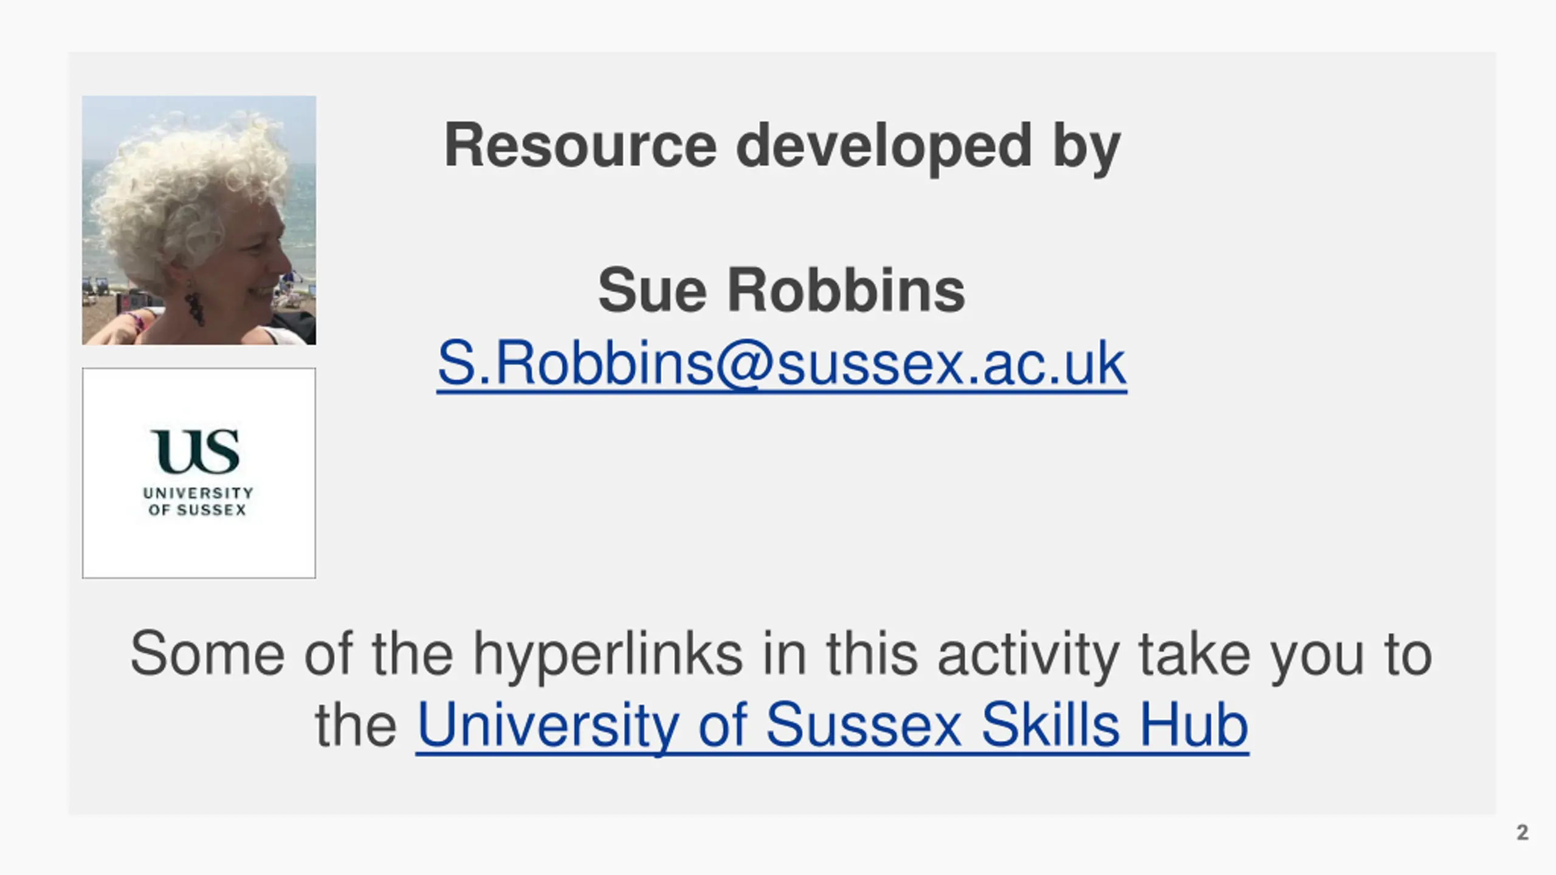Click the slide number 2
Image resolution: width=1556 pixels, height=875 pixels.
point(1523,832)
